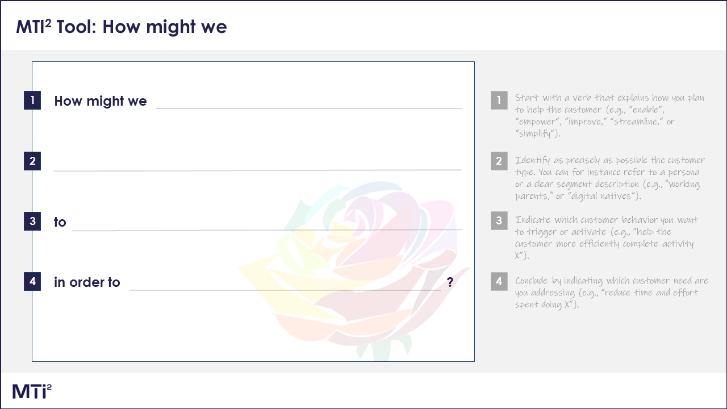Click the dark number 2 badge
Image resolution: width=727 pixels, height=409 pixels.
[x=32, y=161]
